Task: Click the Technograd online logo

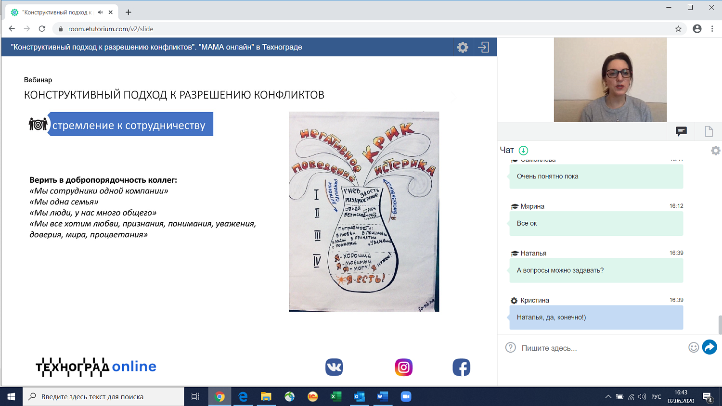Action: [96, 367]
